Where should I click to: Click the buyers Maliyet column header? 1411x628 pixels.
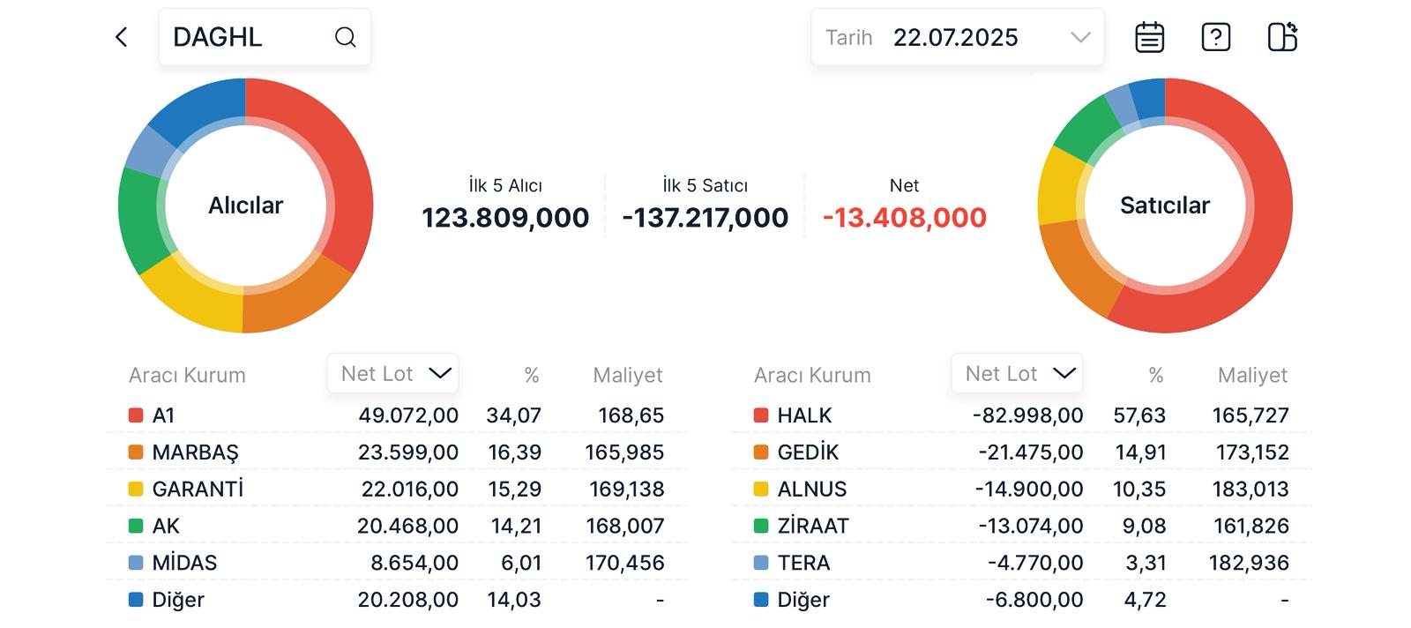pyautogui.click(x=627, y=376)
